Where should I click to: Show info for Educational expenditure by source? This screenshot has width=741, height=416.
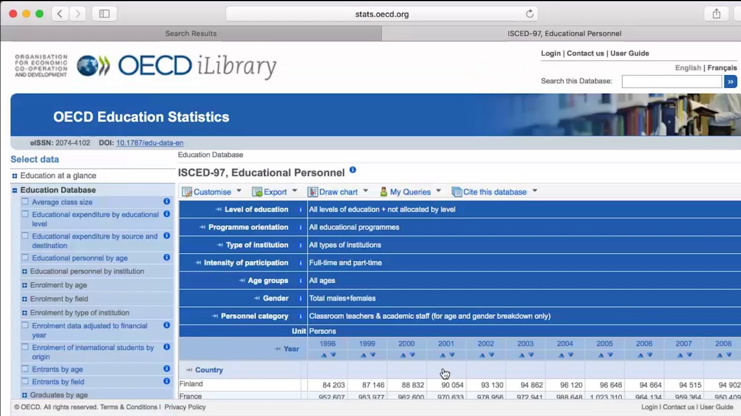tap(167, 236)
